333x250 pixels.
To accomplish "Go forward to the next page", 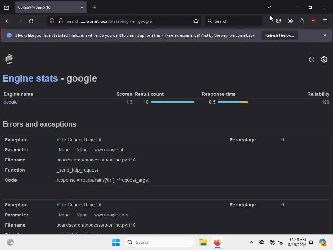I will (x=20, y=21).
